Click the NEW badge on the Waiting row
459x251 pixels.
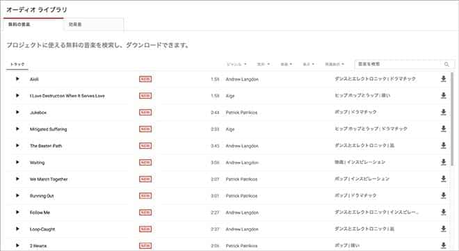145,163
